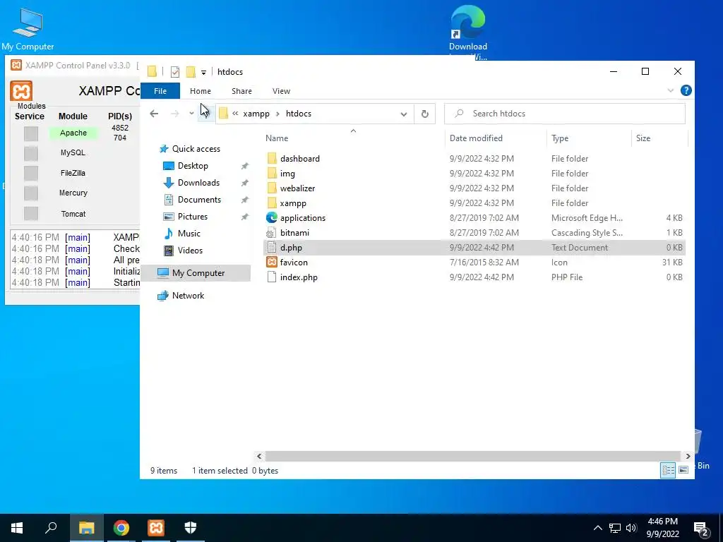Image resolution: width=723 pixels, height=542 pixels.
Task: Click the New folder icon in title bar
Action: pos(191,72)
